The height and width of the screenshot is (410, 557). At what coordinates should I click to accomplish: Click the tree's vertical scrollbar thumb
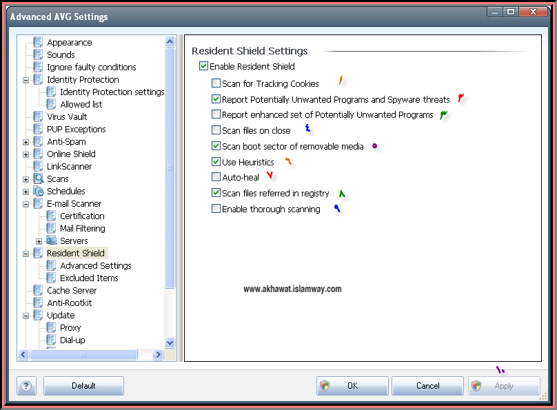click(x=170, y=168)
